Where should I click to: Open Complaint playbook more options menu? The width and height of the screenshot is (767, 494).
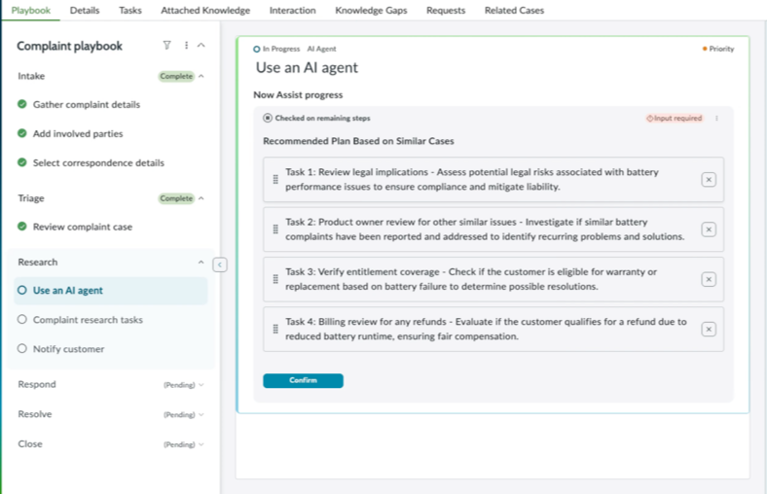(186, 46)
